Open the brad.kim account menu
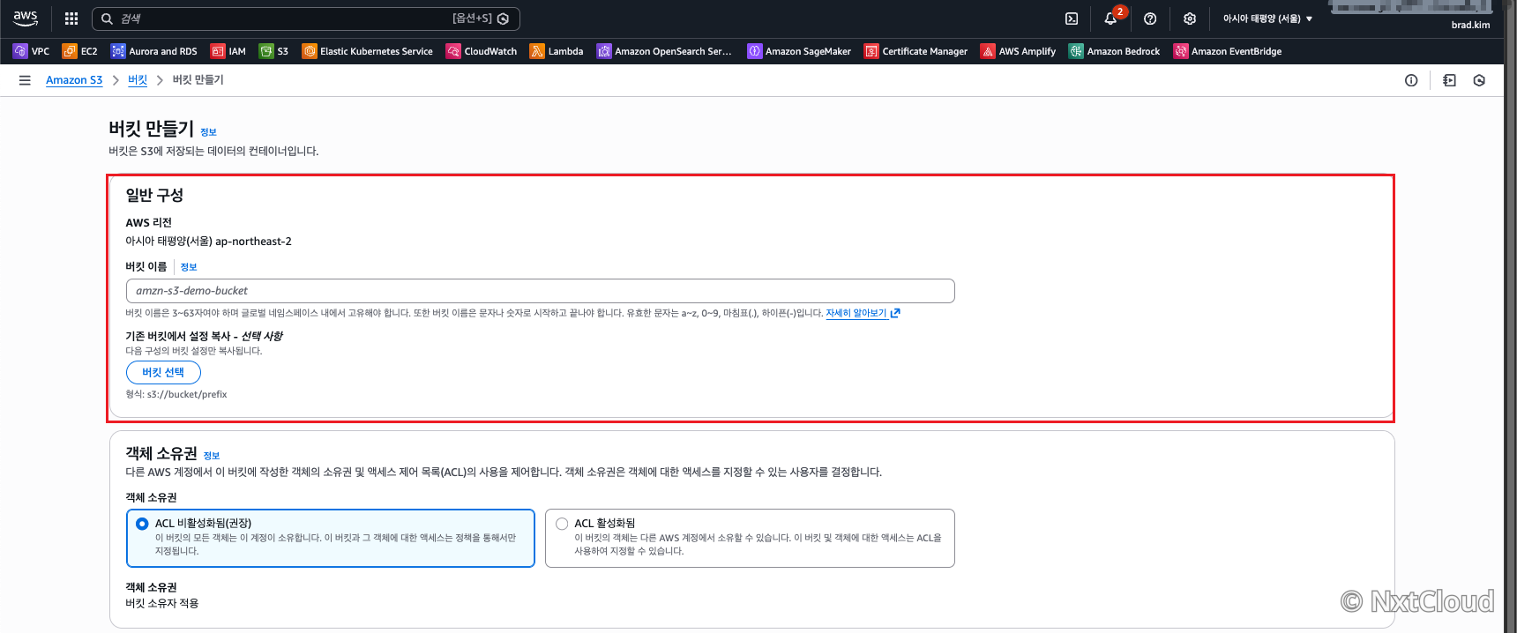This screenshot has height=633, width=1517. pyautogui.click(x=1470, y=25)
